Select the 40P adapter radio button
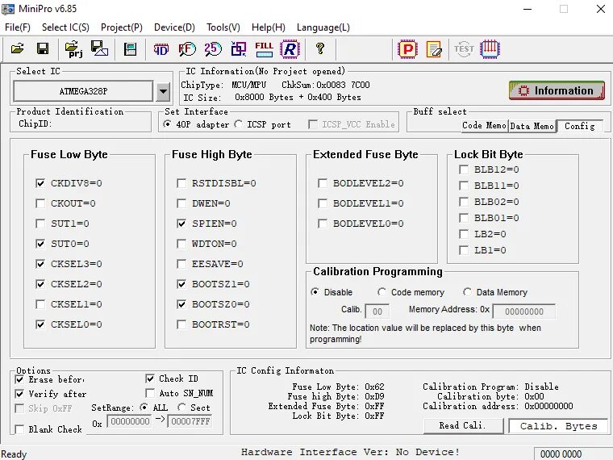This screenshot has width=613, height=460. (x=167, y=124)
